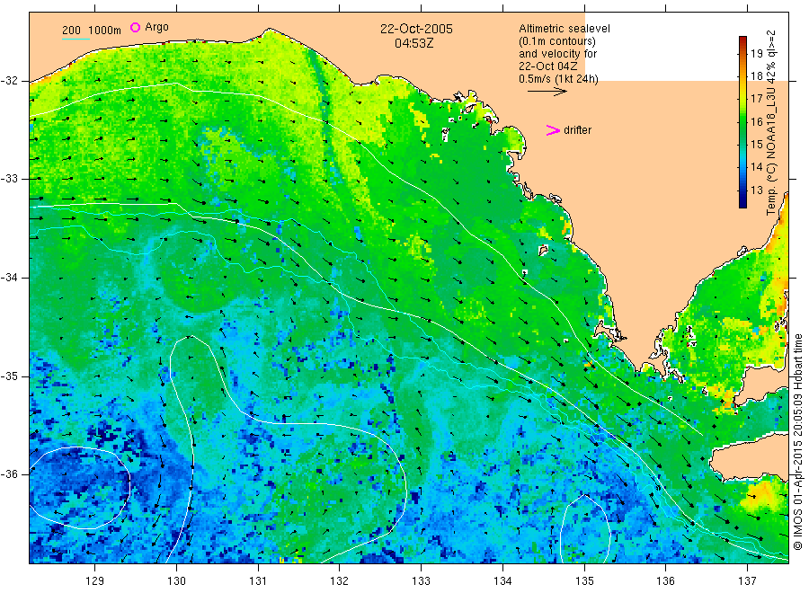Click the '200 1000m' depth label

(92, 31)
